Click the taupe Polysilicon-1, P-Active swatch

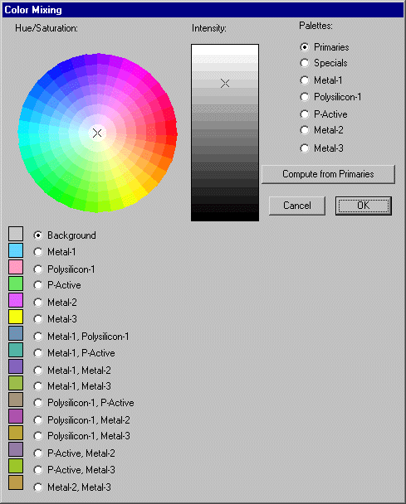16,400
